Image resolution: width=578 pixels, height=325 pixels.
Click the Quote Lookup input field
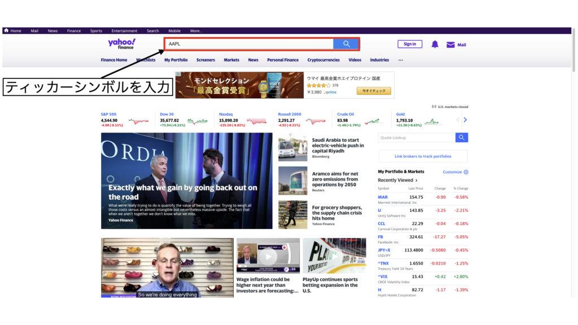pyautogui.click(x=417, y=138)
